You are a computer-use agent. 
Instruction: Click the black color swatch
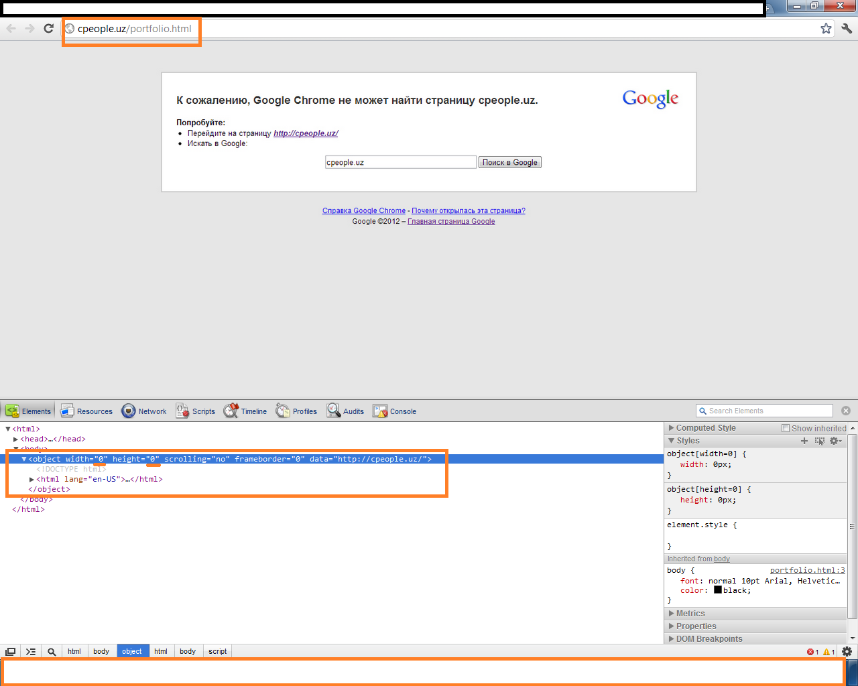(718, 590)
